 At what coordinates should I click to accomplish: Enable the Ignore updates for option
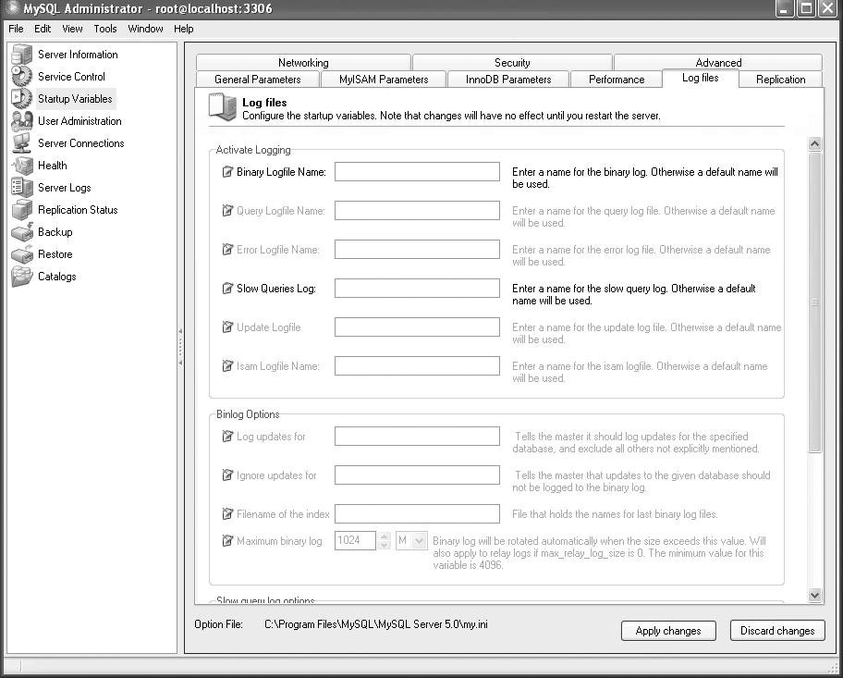tap(227, 475)
